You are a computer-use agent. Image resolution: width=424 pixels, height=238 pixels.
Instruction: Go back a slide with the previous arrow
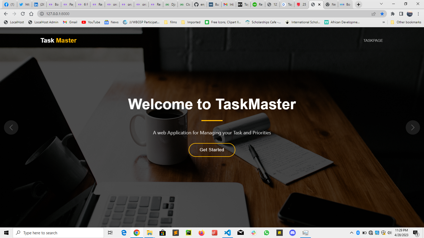coord(11,127)
